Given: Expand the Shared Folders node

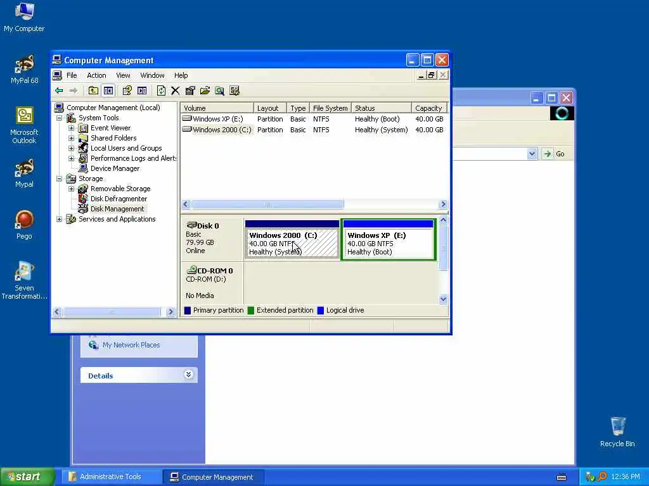Looking at the screenshot, I should pyautogui.click(x=71, y=138).
